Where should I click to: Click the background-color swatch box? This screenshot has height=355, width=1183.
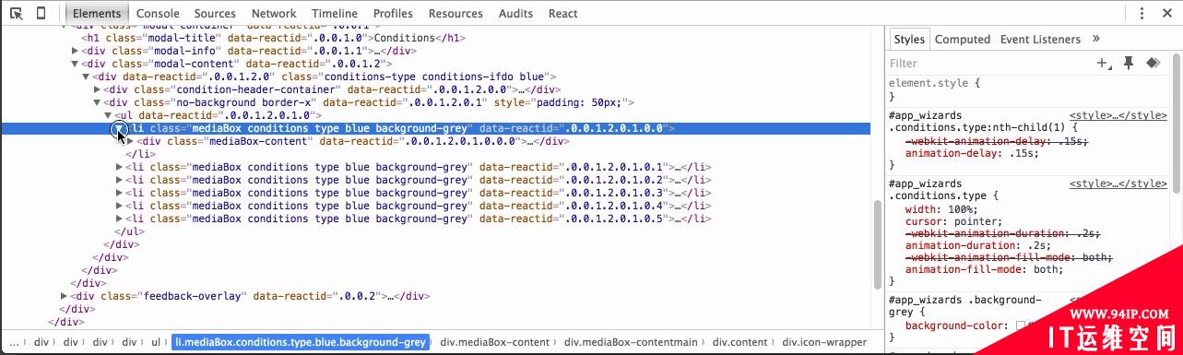click(x=1020, y=326)
